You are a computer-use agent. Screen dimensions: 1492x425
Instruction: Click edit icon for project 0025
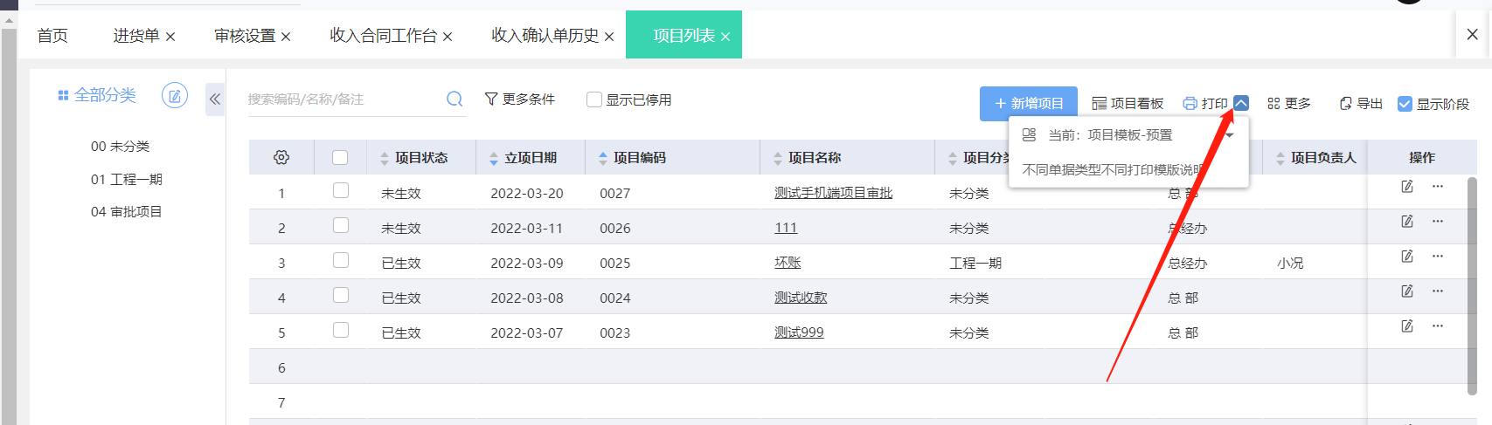(1407, 257)
